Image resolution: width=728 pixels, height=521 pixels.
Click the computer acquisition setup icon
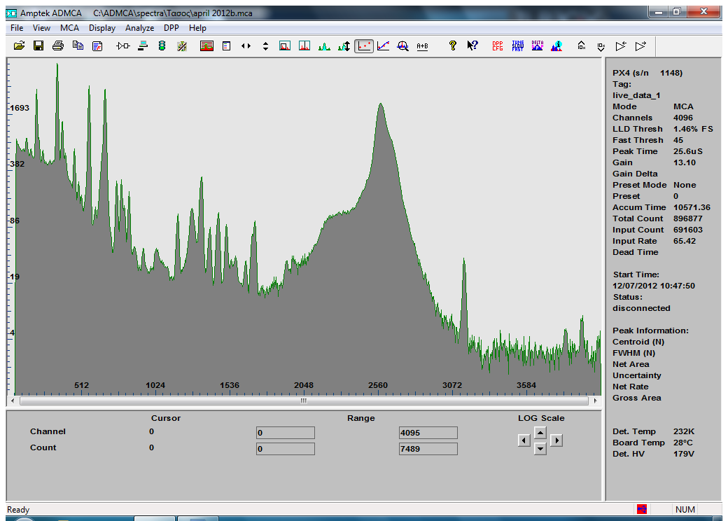143,46
